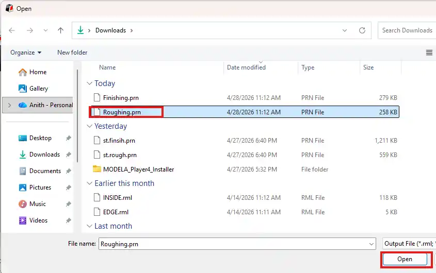The width and height of the screenshot is (436, 273).
Task: Go back using the back arrow
Action: point(12,30)
